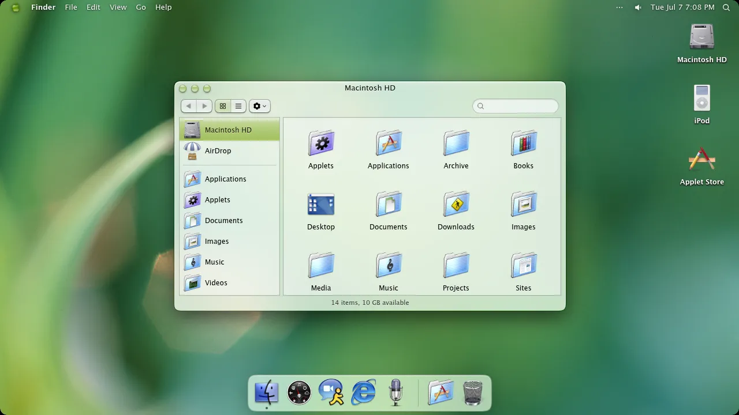The image size is (739, 415).
Task: Open the ellipsis menu in menu bar
Action: pos(619,7)
